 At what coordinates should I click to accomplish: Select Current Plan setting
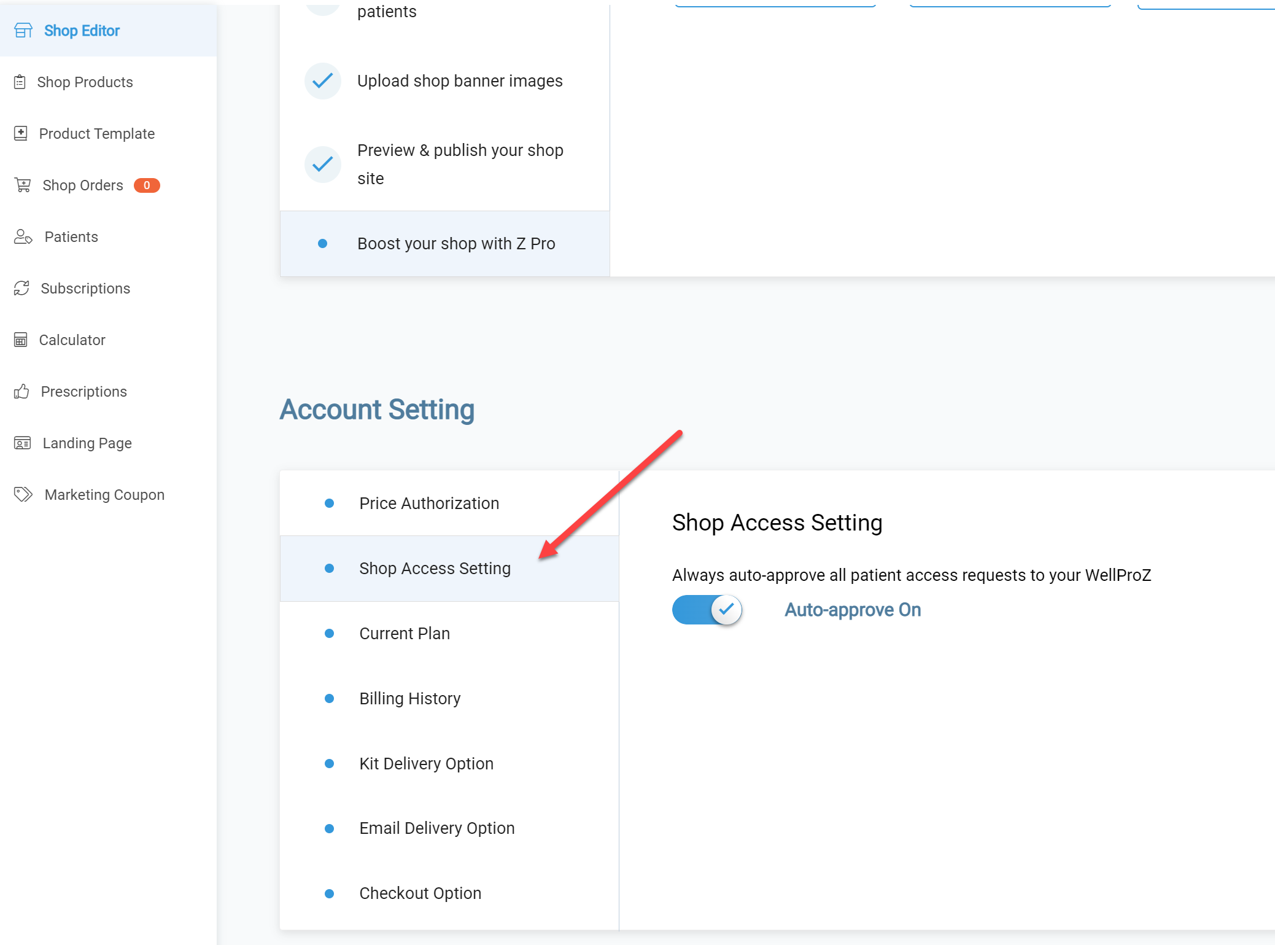tap(449, 633)
